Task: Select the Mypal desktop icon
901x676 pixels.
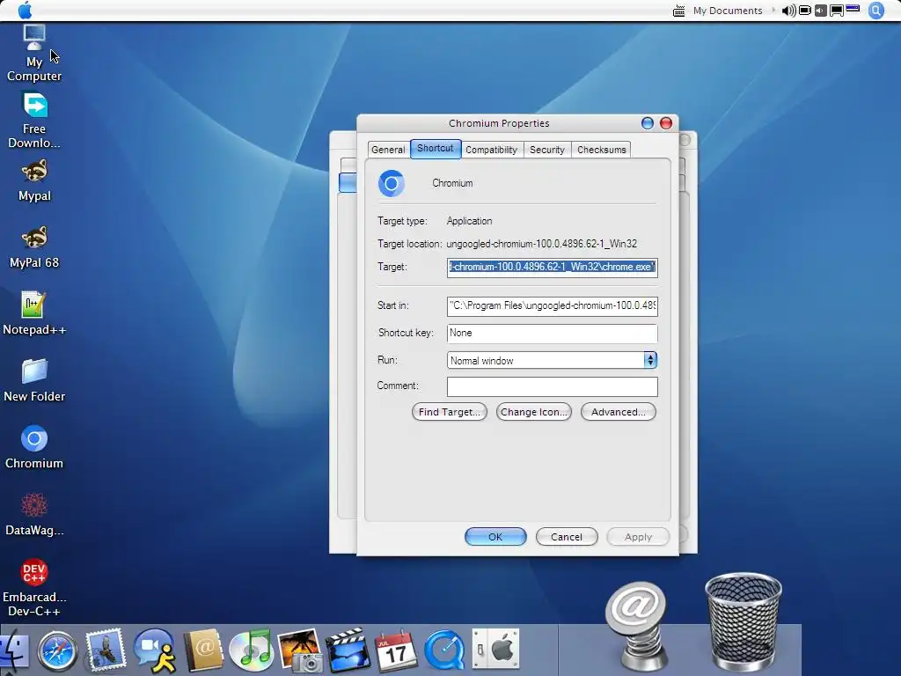Action: [34, 180]
